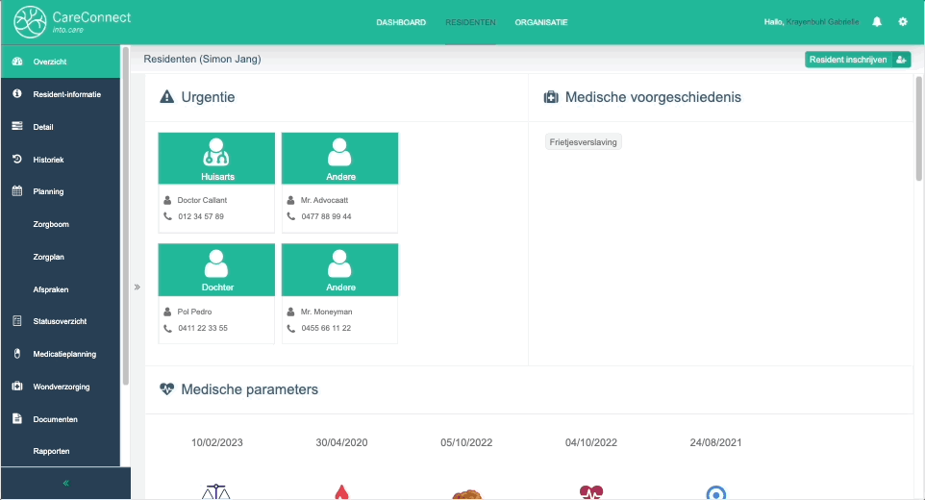Click the Huisarts doctor icon card

click(216, 158)
